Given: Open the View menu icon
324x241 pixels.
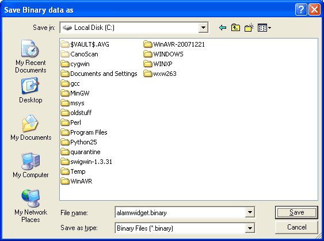Looking at the screenshot, I should click(264, 28).
